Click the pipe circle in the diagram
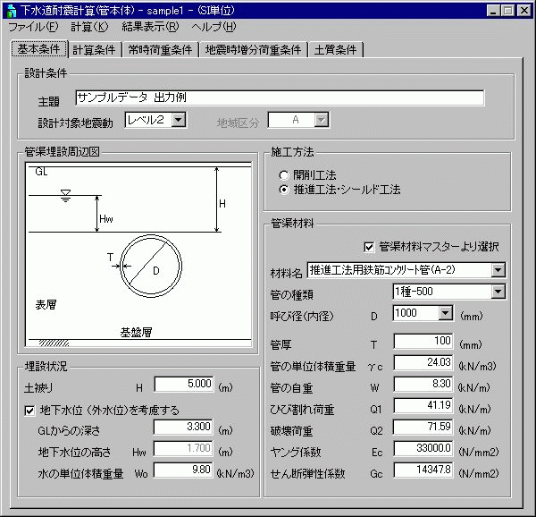The image size is (536, 517). point(151,266)
